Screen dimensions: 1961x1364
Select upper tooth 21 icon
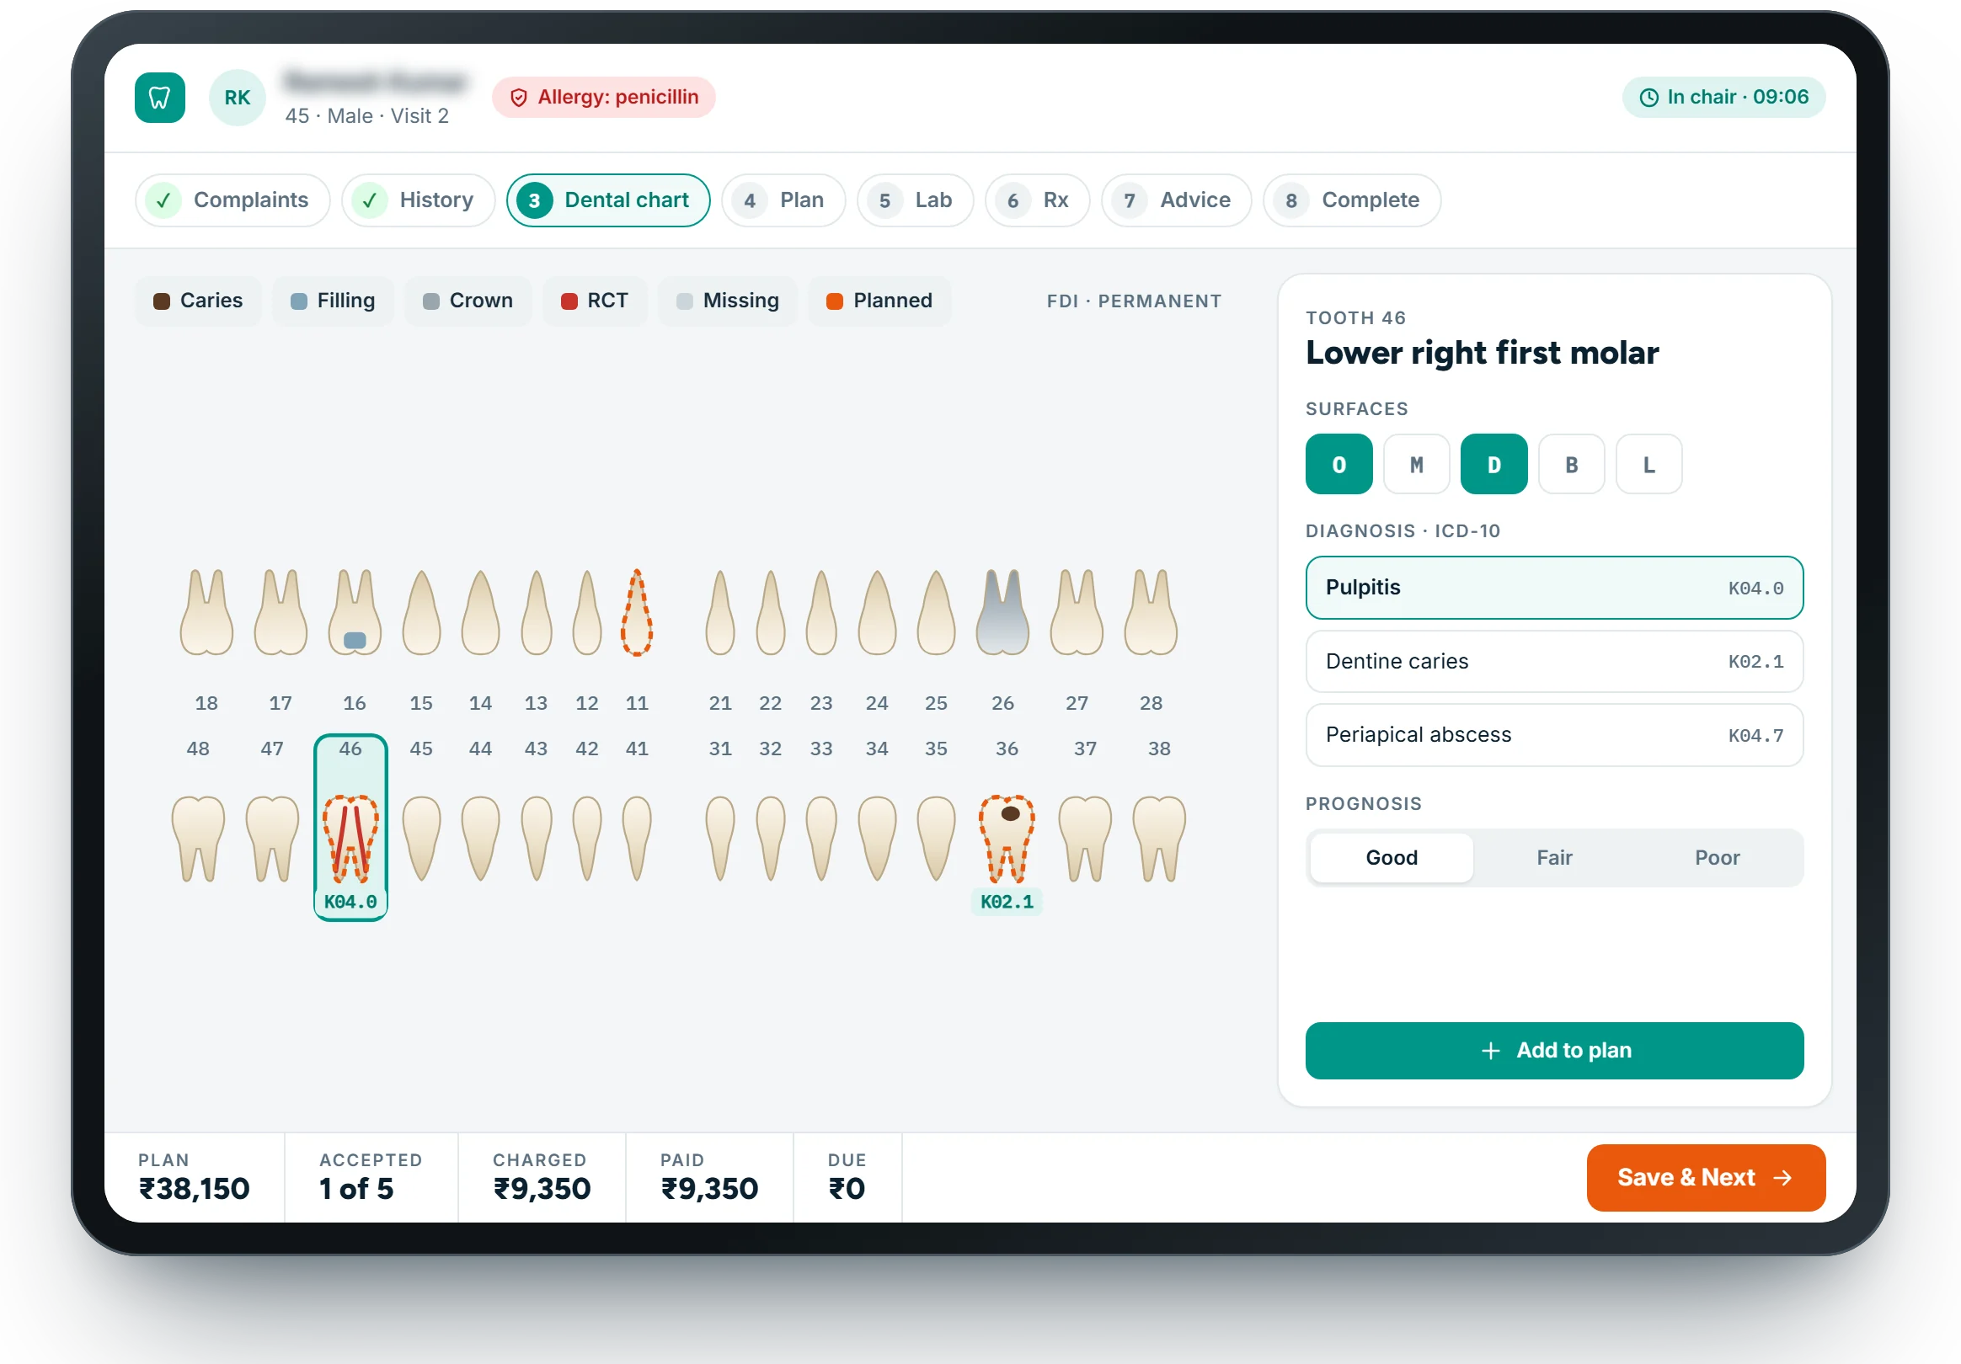point(720,612)
